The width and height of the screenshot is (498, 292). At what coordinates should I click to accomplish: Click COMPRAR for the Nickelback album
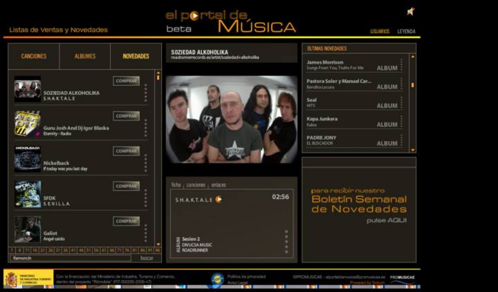click(126, 151)
